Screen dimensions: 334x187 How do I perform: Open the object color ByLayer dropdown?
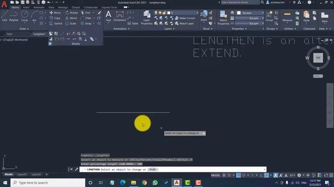tap(250, 13)
